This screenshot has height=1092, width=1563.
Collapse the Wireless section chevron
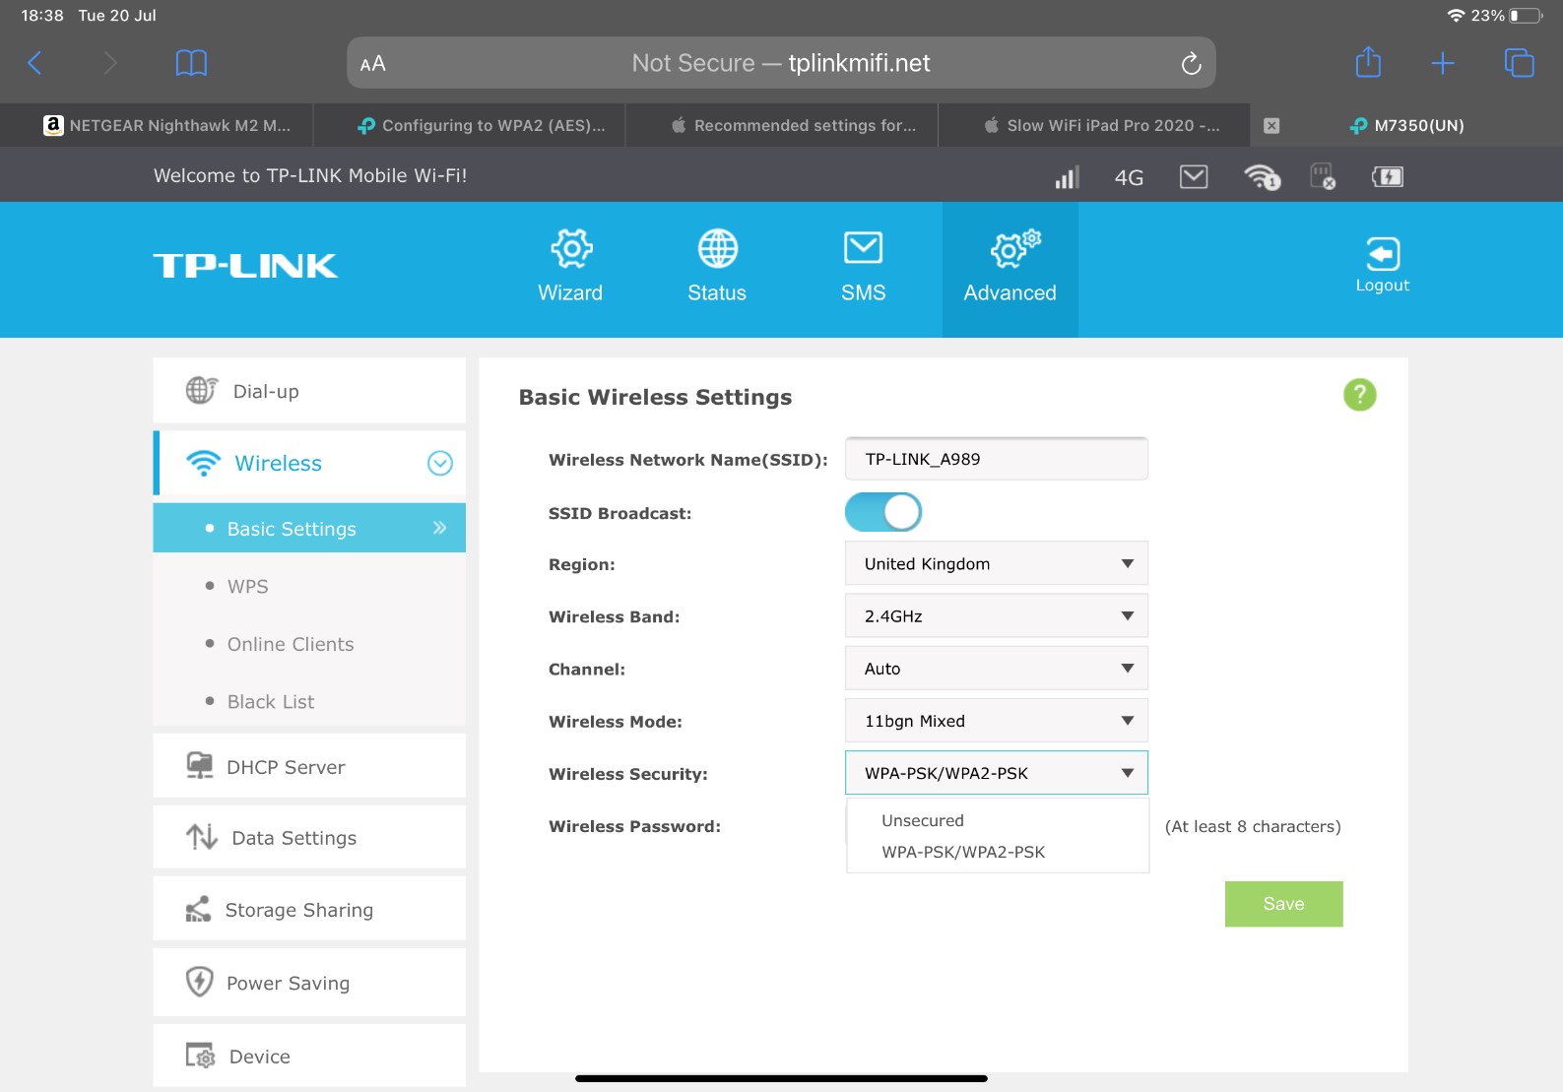[440, 463]
